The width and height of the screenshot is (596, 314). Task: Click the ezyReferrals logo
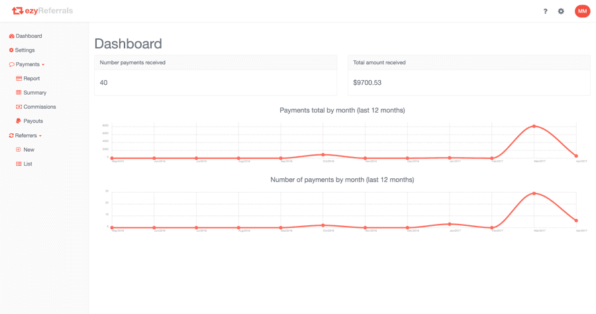pos(42,11)
